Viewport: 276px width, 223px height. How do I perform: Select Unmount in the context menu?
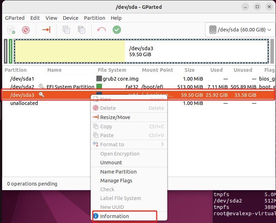tap(111, 163)
